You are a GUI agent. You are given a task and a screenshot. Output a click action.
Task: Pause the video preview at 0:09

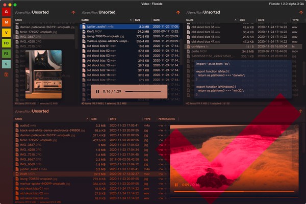(176, 185)
